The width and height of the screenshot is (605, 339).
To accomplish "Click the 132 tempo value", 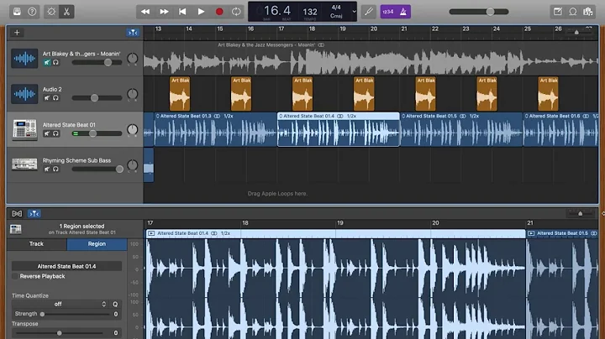I will pyautogui.click(x=310, y=12).
